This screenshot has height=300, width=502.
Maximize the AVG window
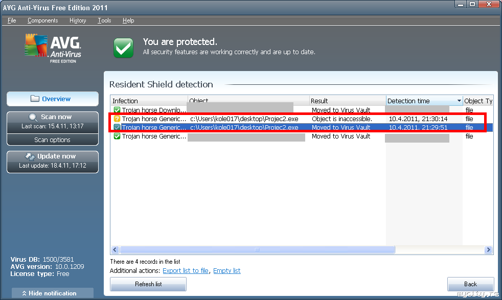(x=472, y=4)
